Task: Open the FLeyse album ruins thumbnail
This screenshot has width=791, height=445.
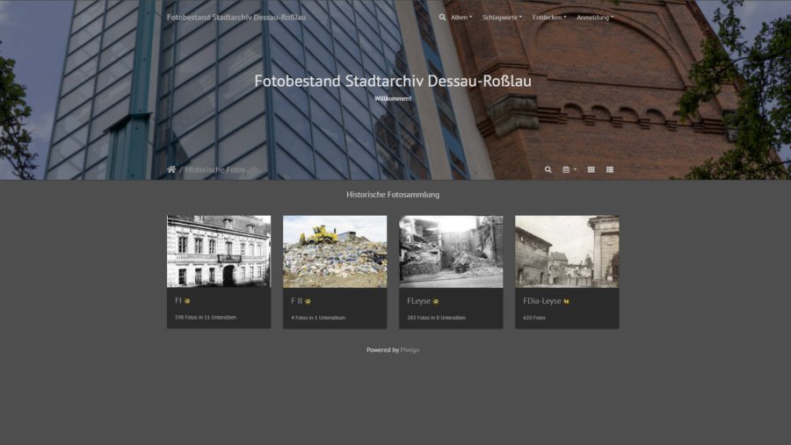Action: click(451, 252)
